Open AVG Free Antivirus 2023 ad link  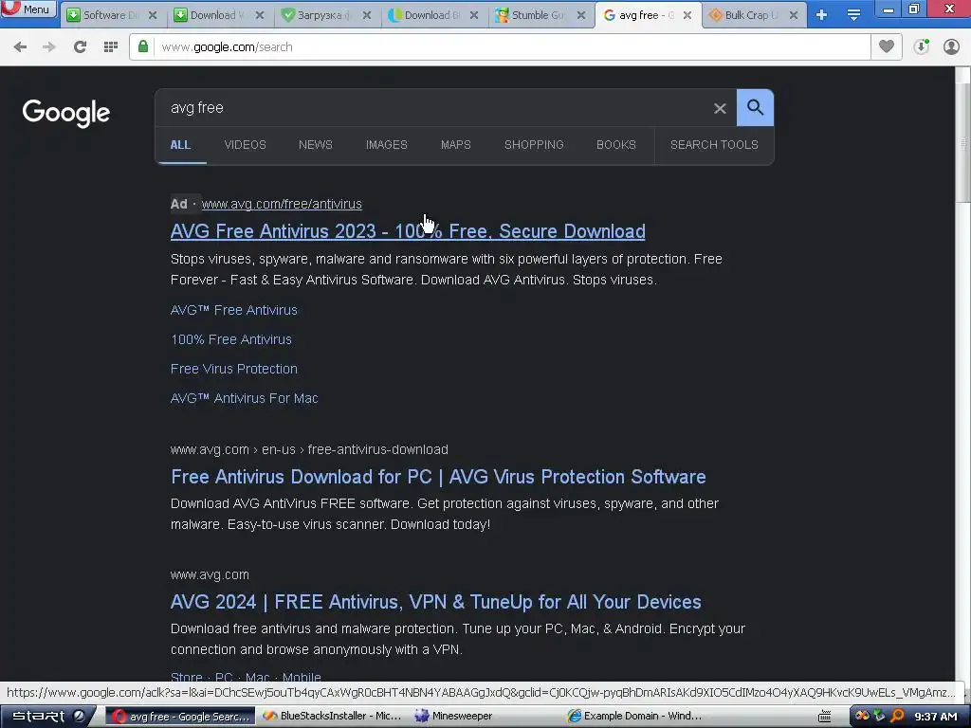[x=408, y=231]
